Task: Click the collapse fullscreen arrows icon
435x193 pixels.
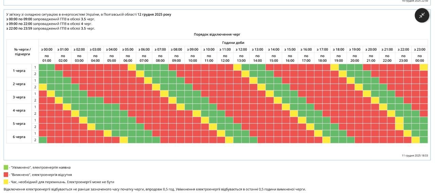Action: click(422, 15)
